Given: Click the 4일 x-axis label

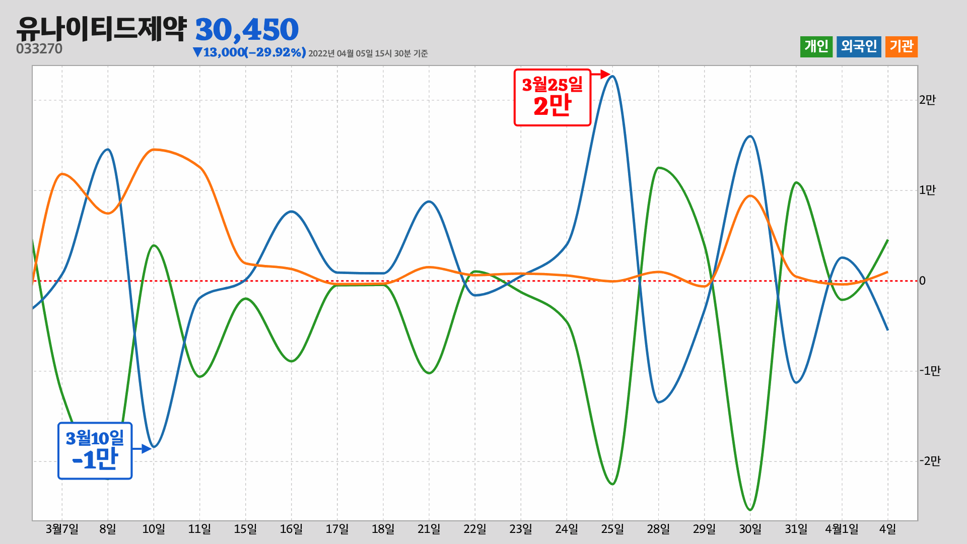Looking at the screenshot, I should [887, 529].
